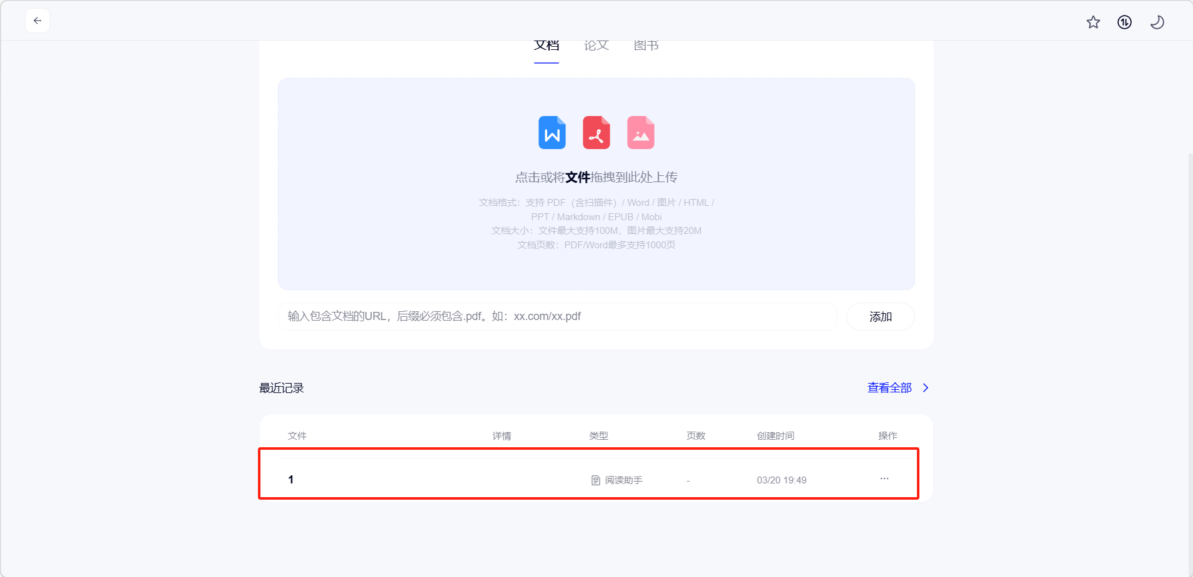The height and width of the screenshot is (577, 1193).
Task: Click the 点击或将文件拖拽到此处上传 upload text
Action: 596,178
